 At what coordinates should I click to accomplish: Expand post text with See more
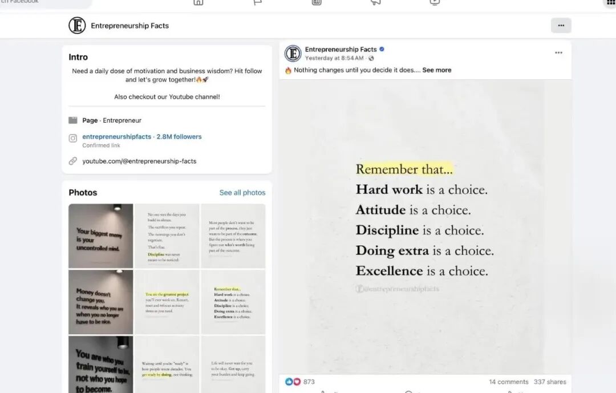(437, 70)
